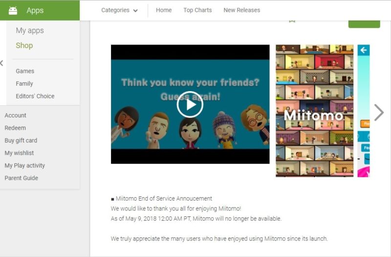This screenshot has height=257, width=391.
Task: Show next screenshots with right chevron arrow
Action: (379, 112)
